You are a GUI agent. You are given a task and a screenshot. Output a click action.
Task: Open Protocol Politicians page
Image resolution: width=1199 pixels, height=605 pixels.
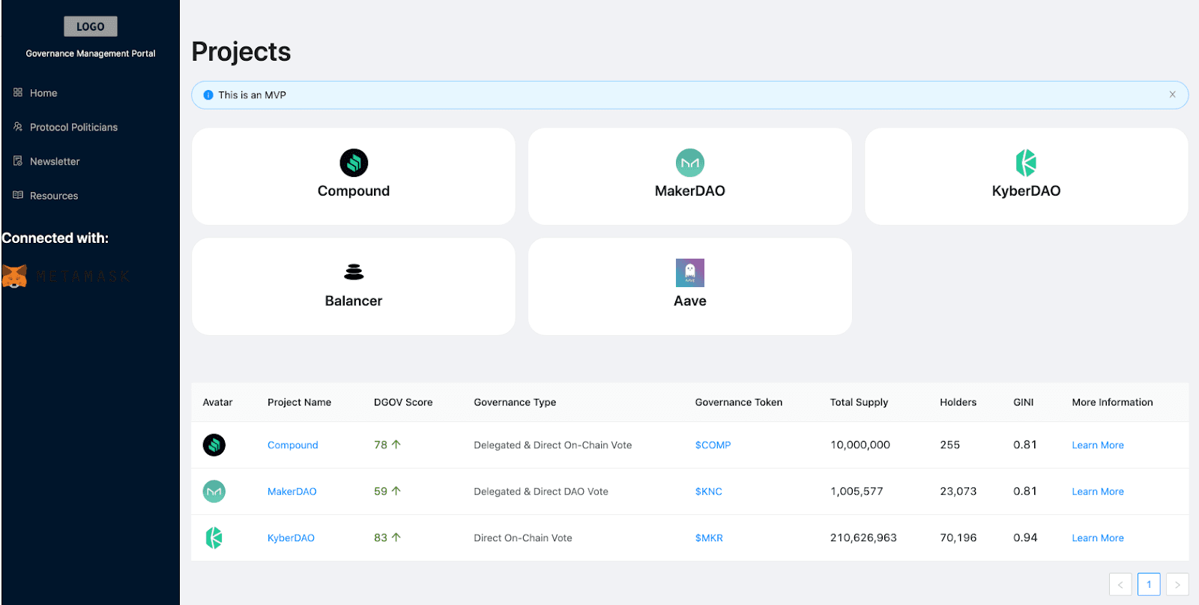click(73, 127)
